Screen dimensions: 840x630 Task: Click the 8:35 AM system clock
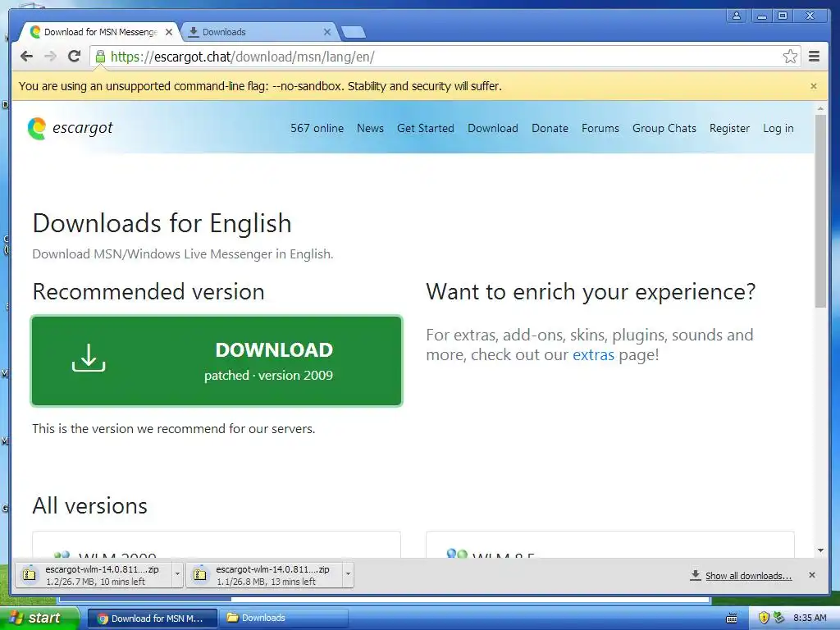pyautogui.click(x=810, y=618)
